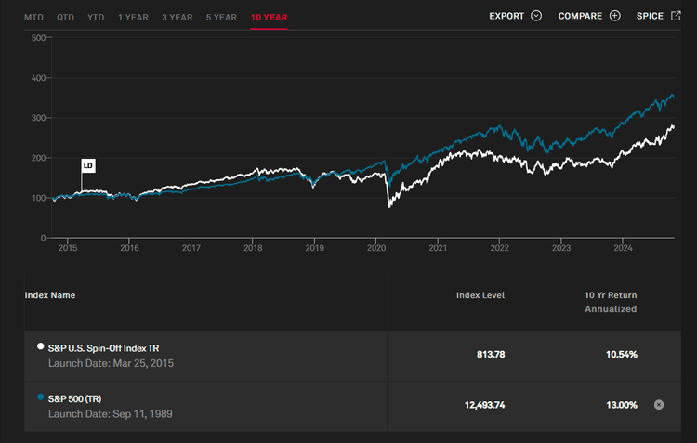
Task: Click the Compare plus icon
Action: coord(615,16)
